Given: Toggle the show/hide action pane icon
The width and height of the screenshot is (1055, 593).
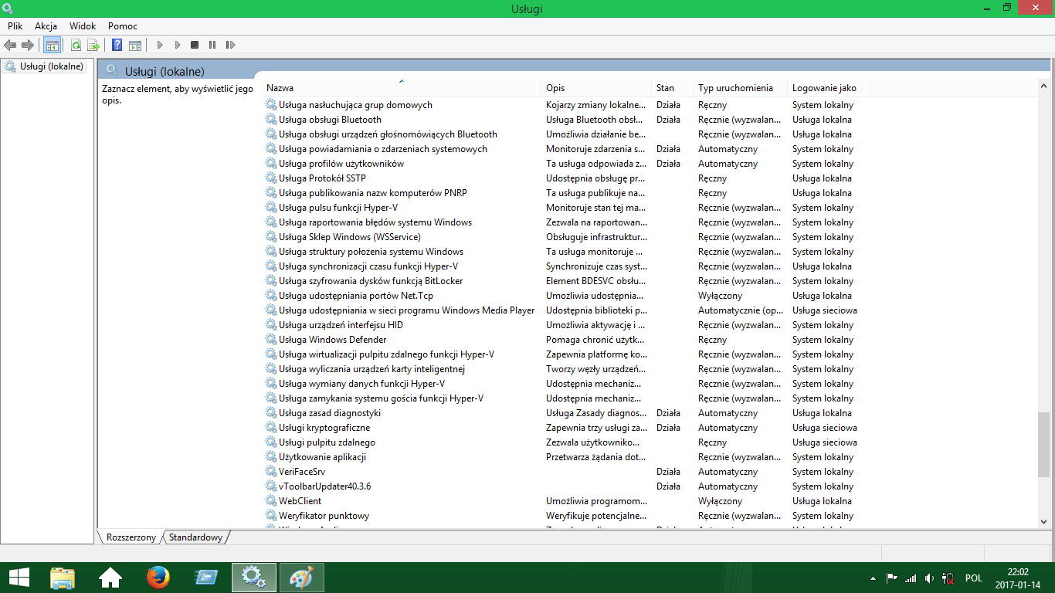Looking at the screenshot, I should pos(135,46).
